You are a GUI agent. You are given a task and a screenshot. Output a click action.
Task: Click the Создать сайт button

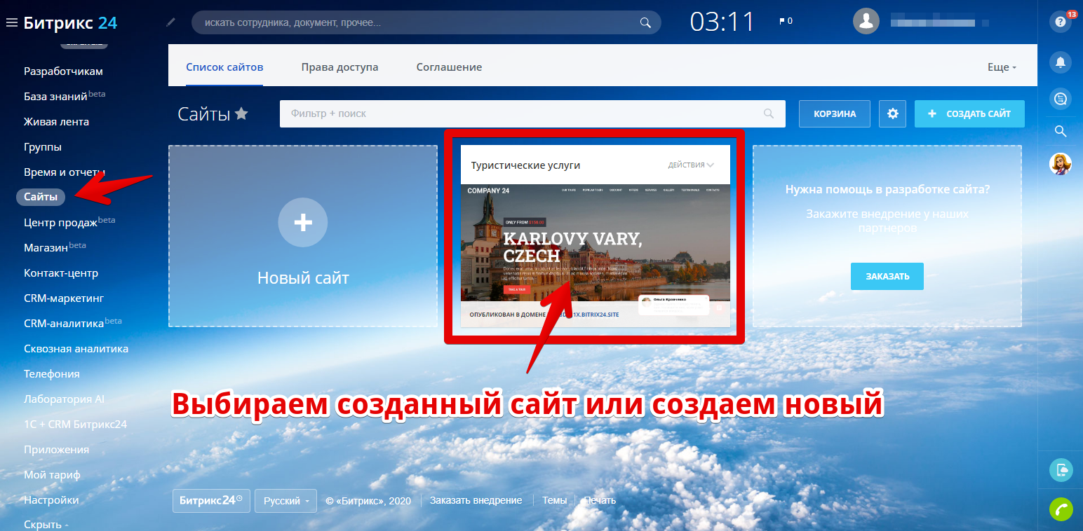click(x=969, y=113)
